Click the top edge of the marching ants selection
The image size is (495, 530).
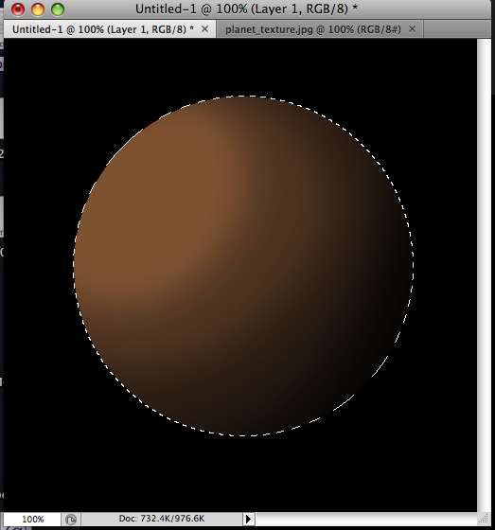click(x=243, y=97)
